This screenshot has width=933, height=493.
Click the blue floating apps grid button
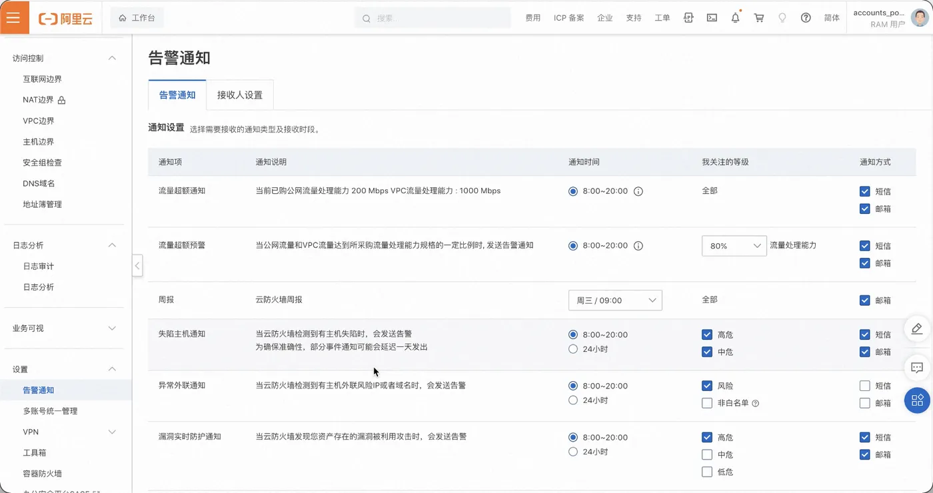point(917,400)
